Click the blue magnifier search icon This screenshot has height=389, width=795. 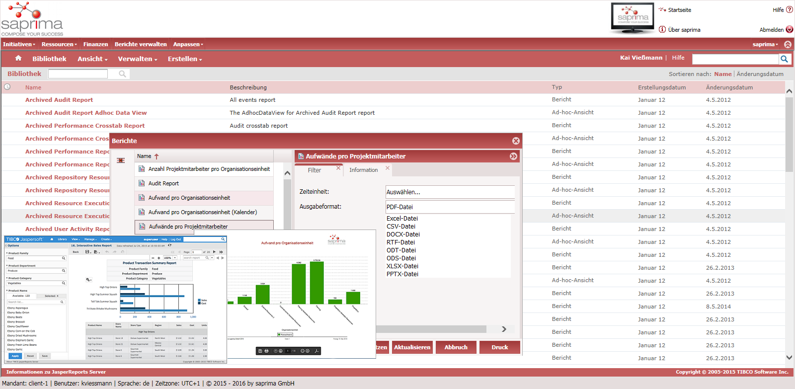tap(784, 59)
